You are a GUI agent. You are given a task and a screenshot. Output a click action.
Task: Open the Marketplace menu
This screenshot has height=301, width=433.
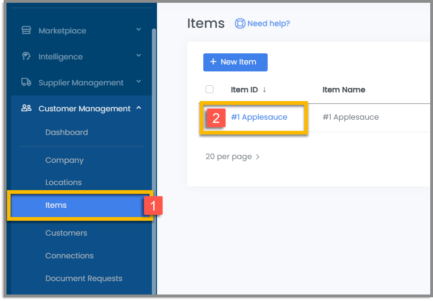pyautogui.click(x=82, y=31)
